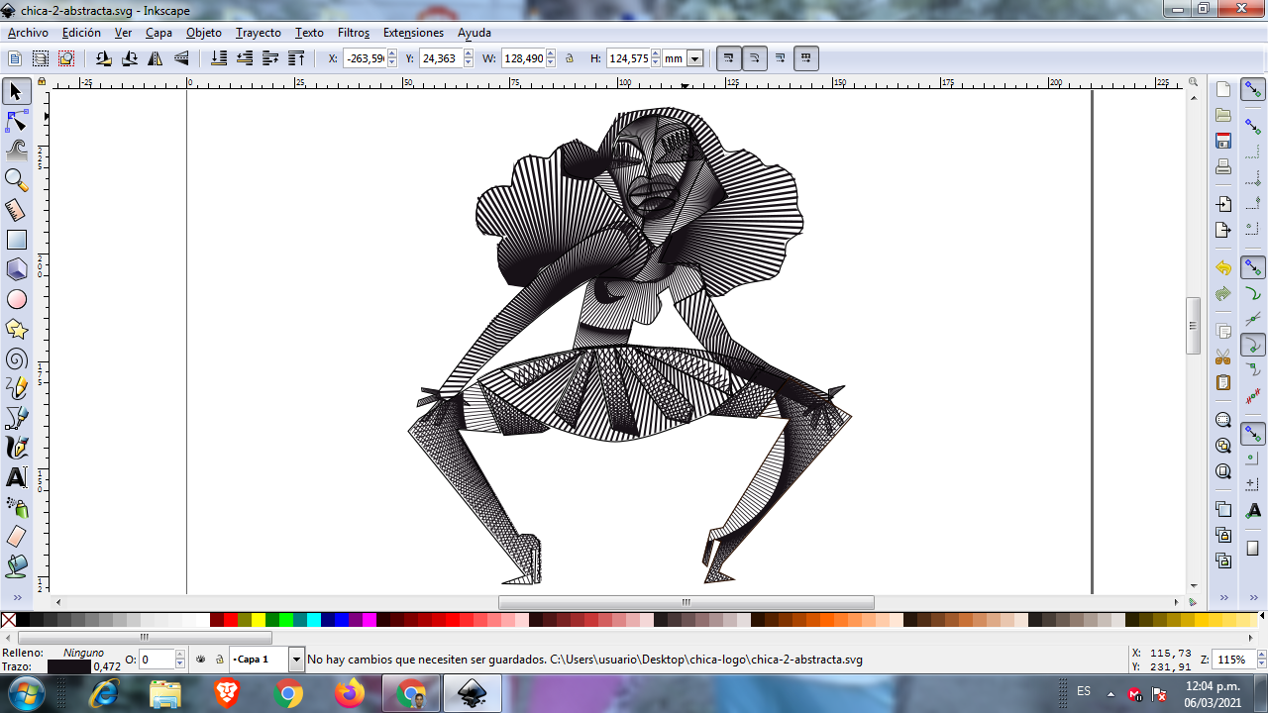Click the New document icon
Screen dimensions: 1268x713
point(1223,89)
